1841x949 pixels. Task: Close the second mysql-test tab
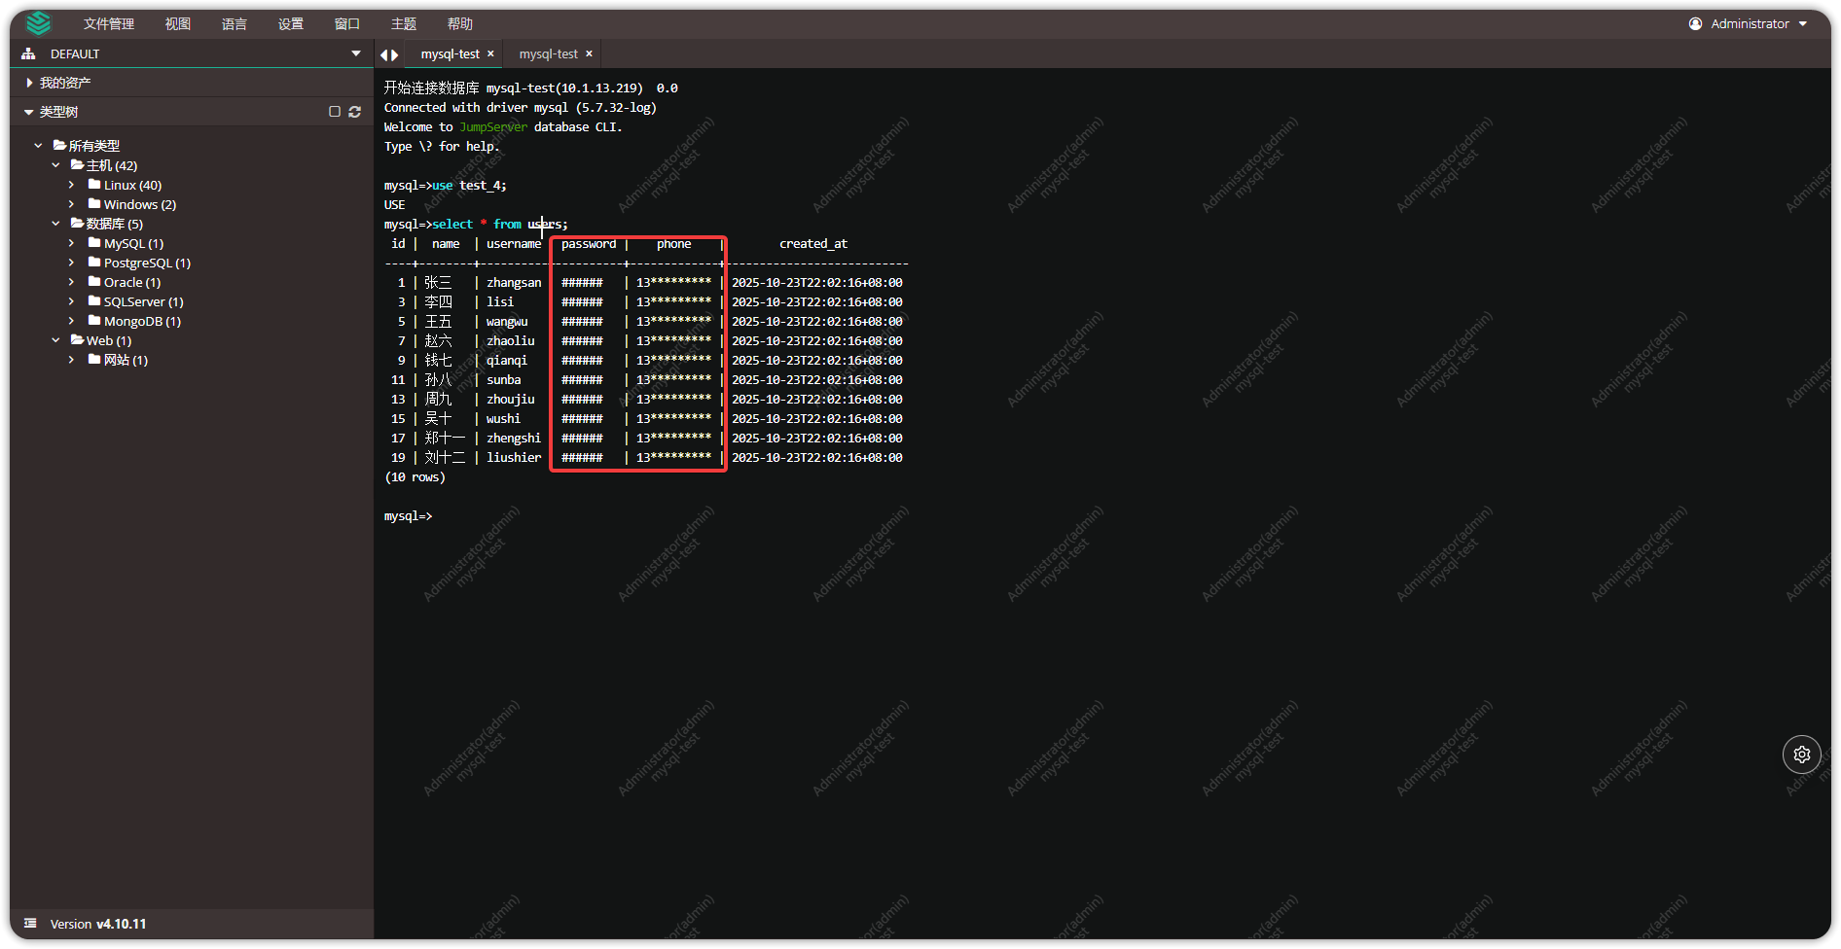click(x=589, y=54)
